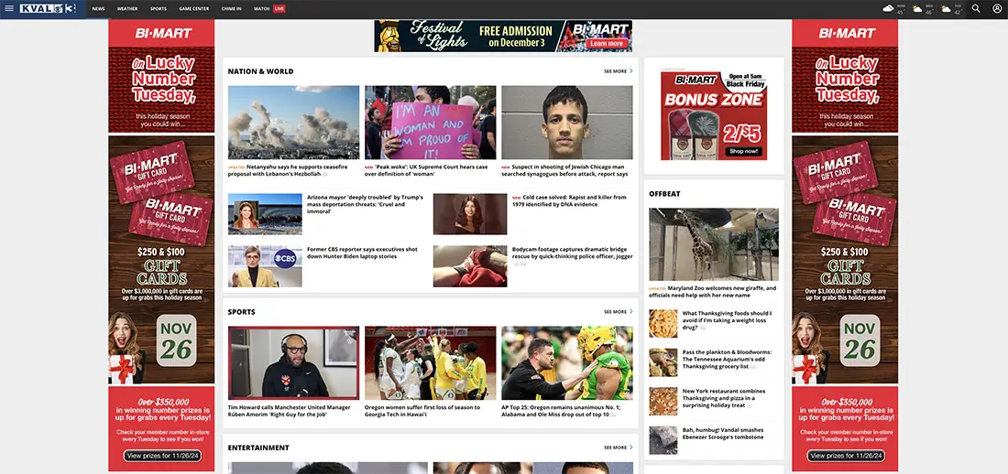
Task: Click the Tim Howard headphones video thumbnail
Action: click(x=293, y=363)
